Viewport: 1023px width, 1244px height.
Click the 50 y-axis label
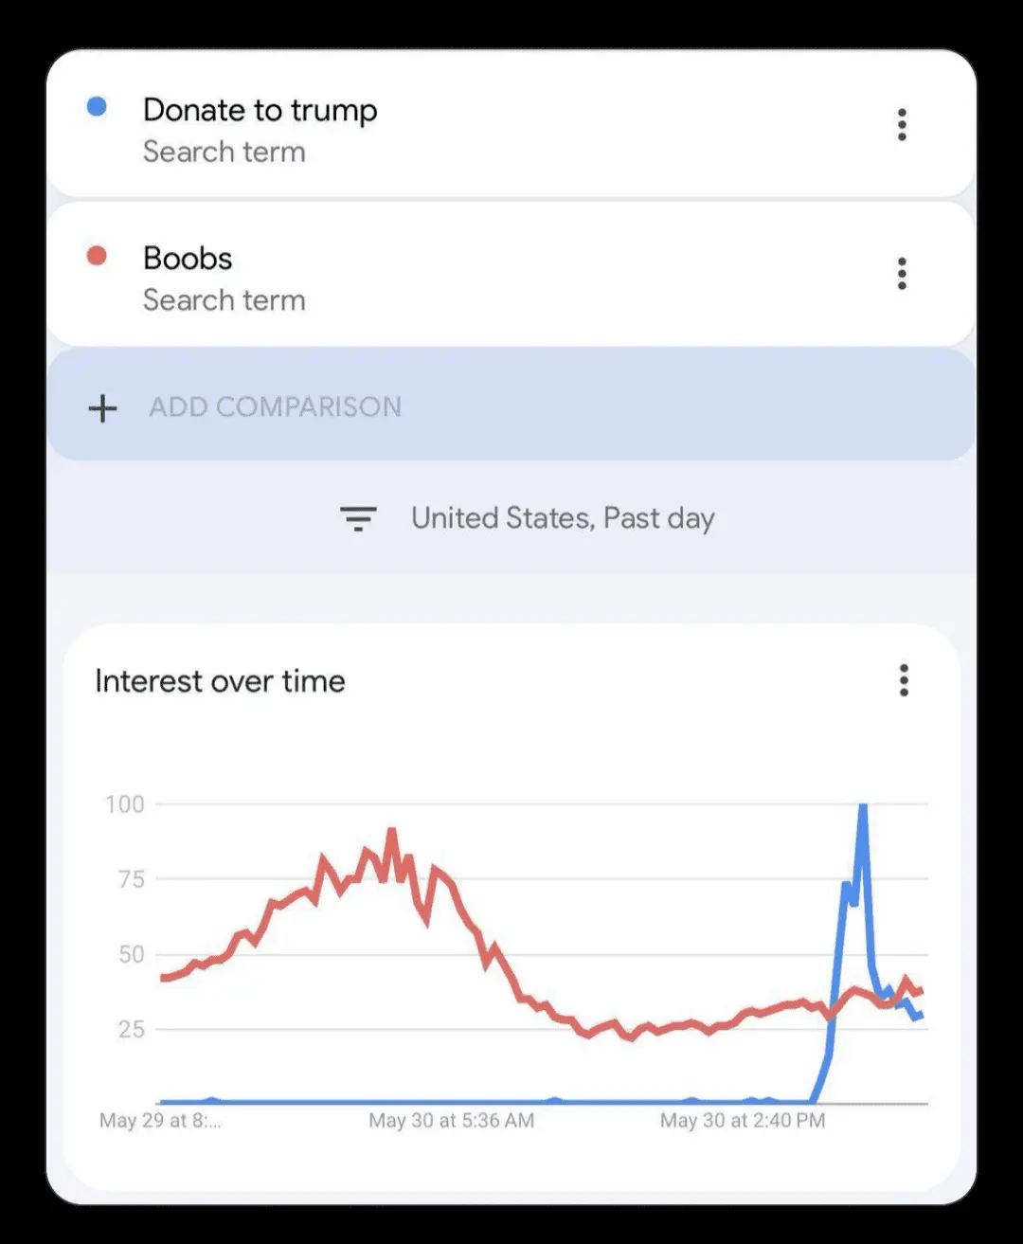[x=132, y=954]
